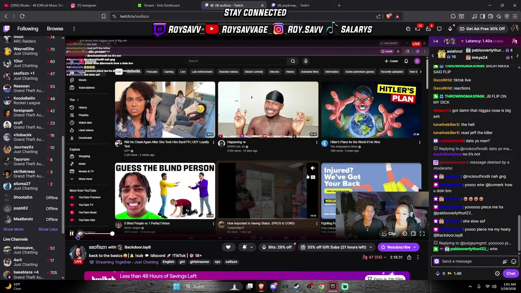Viewport: 521px width, 293px height.
Task: Open the Resubscribe dropdown button
Action: (398, 247)
